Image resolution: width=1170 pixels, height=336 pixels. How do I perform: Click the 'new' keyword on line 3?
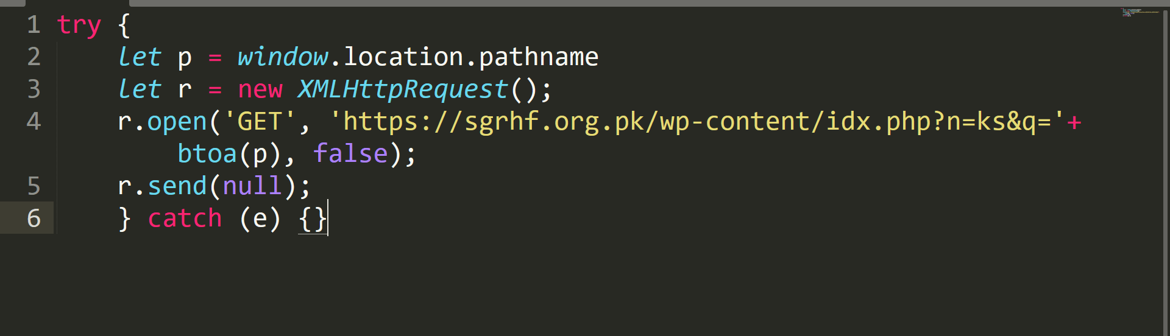[260, 90]
